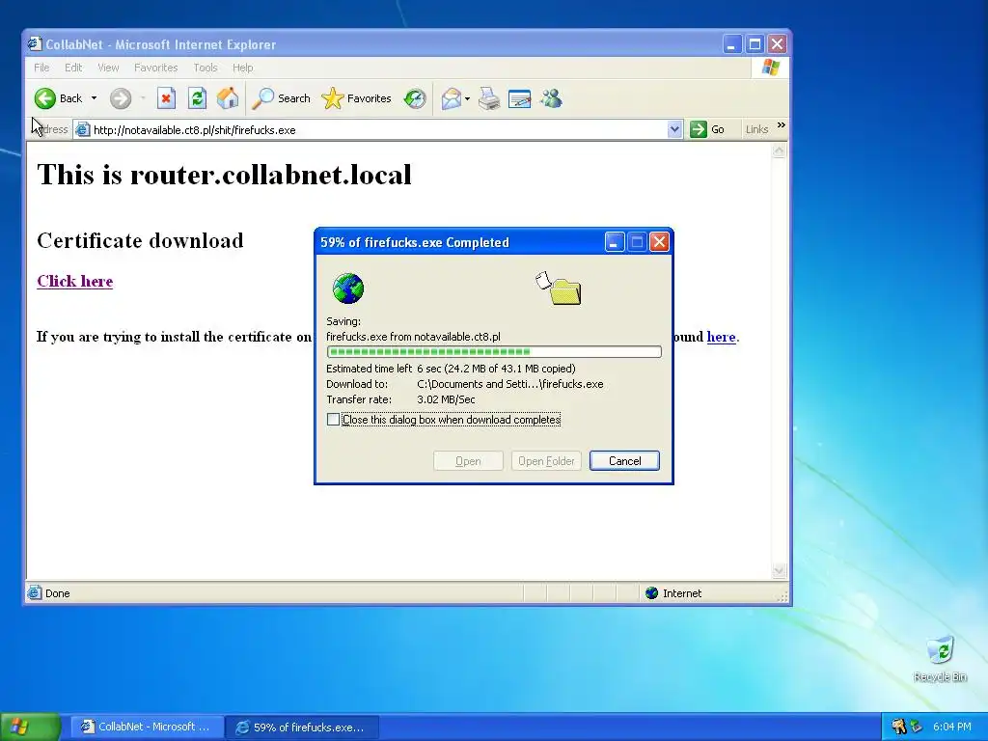Click the Recycle Bin desktop icon
The image size is (988, 741).
(x=940, y=659)
